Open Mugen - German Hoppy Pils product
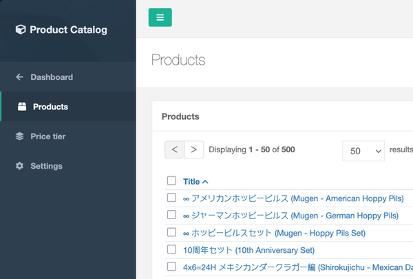 (290, 216)
